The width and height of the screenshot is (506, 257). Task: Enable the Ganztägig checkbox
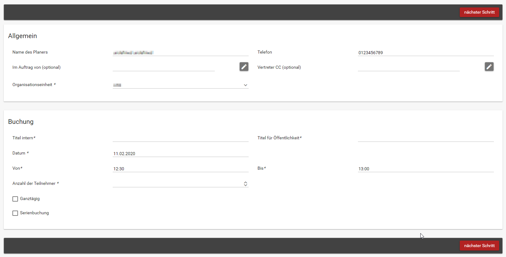click(x=15, y=199)
